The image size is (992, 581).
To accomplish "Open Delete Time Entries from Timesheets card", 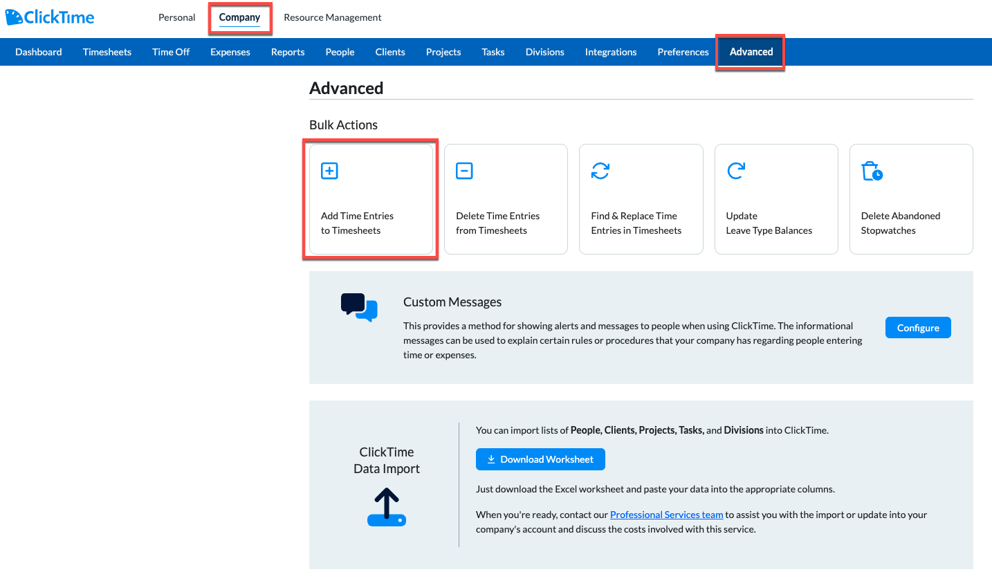I will [506, 199].
